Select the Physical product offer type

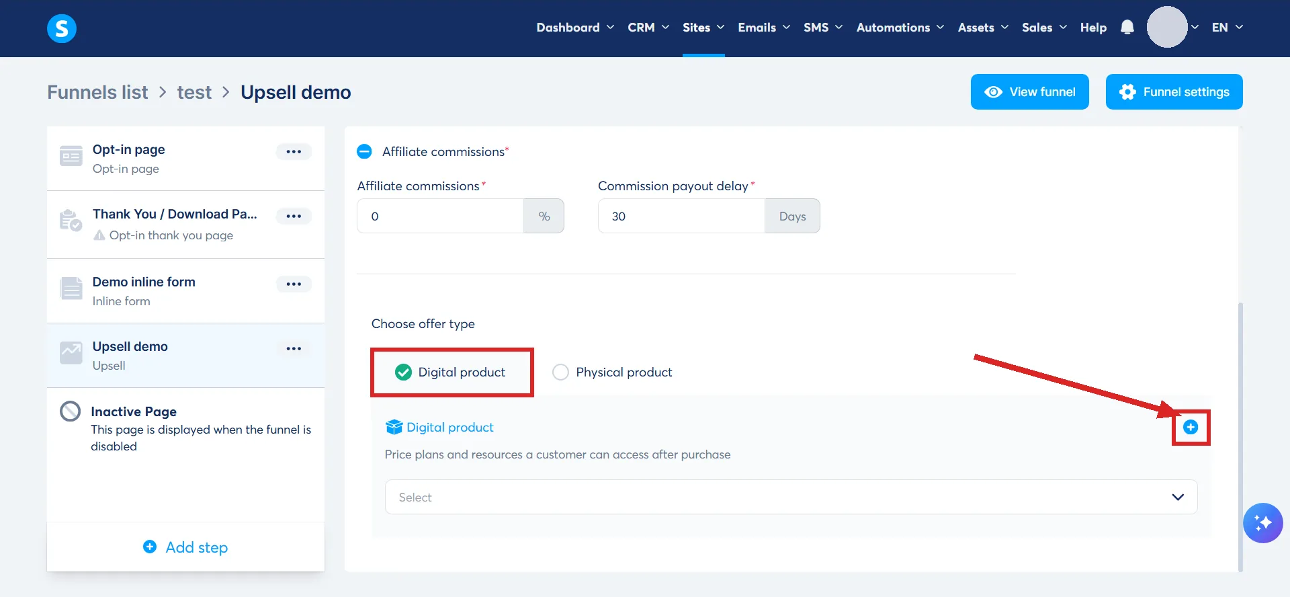612,372
